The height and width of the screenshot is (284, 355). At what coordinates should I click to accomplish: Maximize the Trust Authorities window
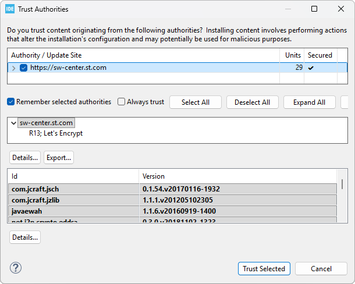[314, 9]
